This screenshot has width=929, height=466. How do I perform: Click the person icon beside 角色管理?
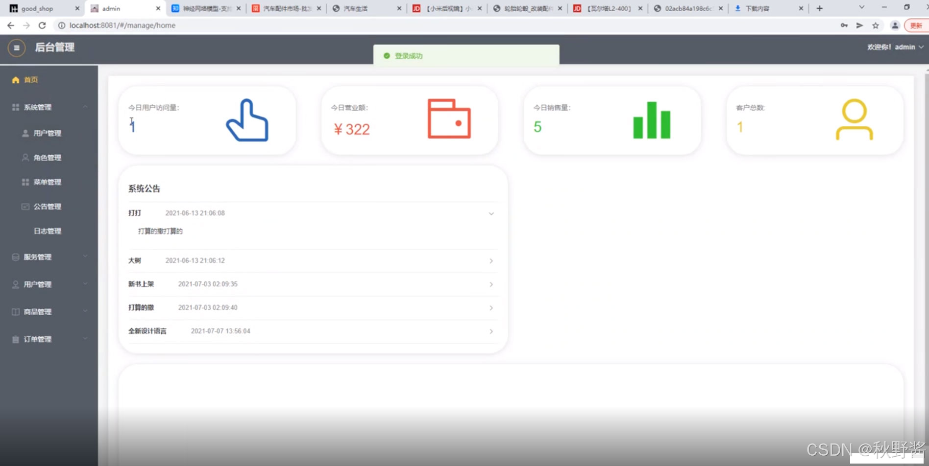(x=25, y=158)
